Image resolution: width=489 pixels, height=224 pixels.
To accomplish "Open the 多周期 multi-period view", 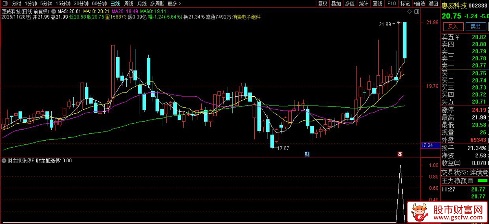I will point(157,4).
